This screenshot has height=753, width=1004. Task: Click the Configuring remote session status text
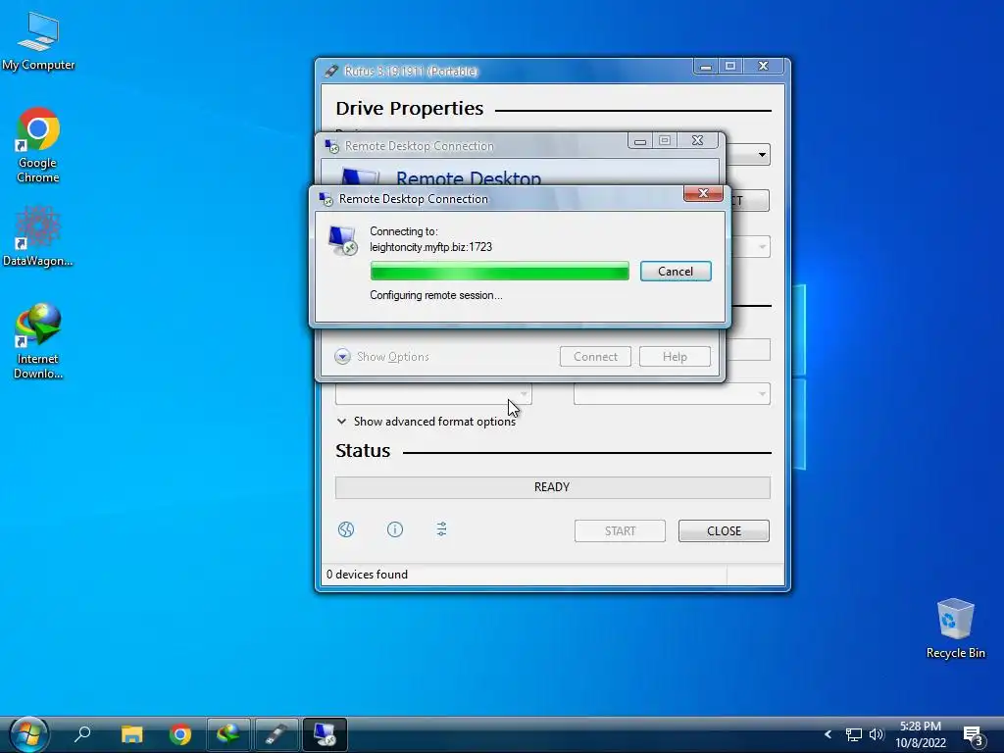(x=436, y=295)
